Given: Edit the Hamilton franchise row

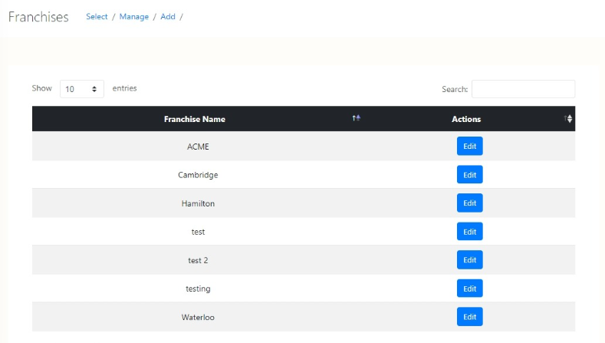Looking at the screenshot, I should click(x=469, y=203).
